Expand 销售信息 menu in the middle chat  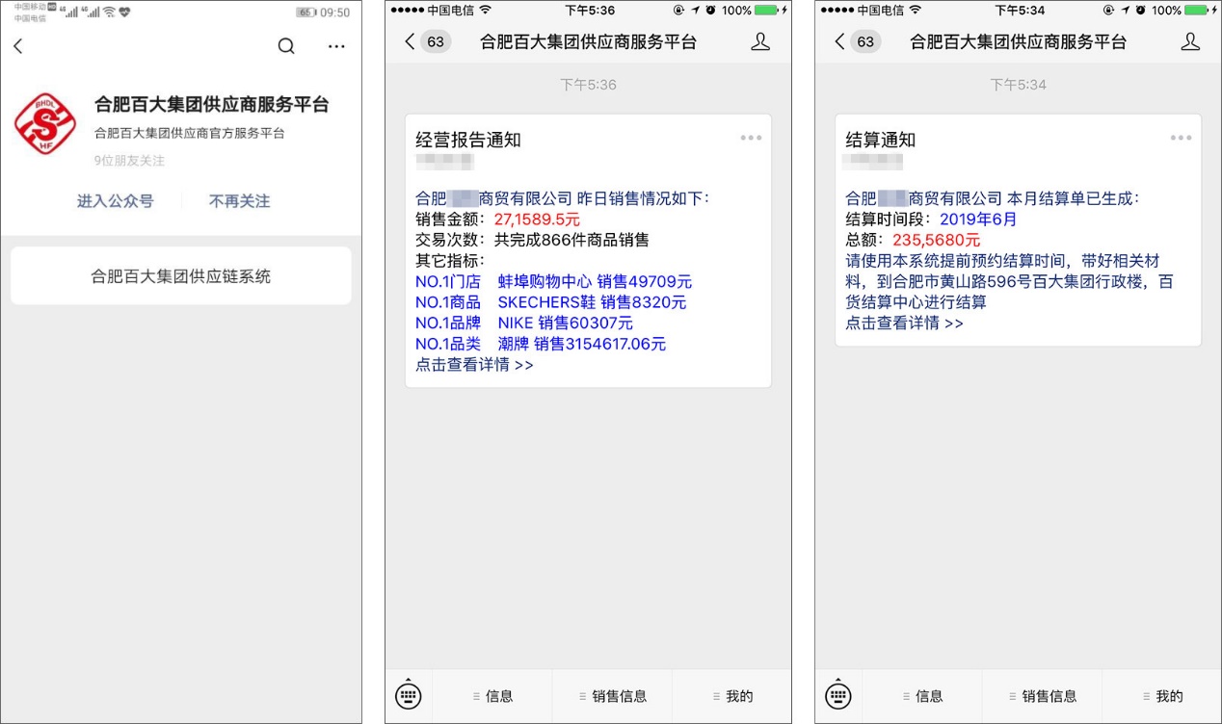coord(612,696)
